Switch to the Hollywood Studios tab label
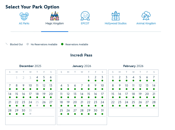Image resolution: width=175 pixels, height=130 pixels. (115, 23)
